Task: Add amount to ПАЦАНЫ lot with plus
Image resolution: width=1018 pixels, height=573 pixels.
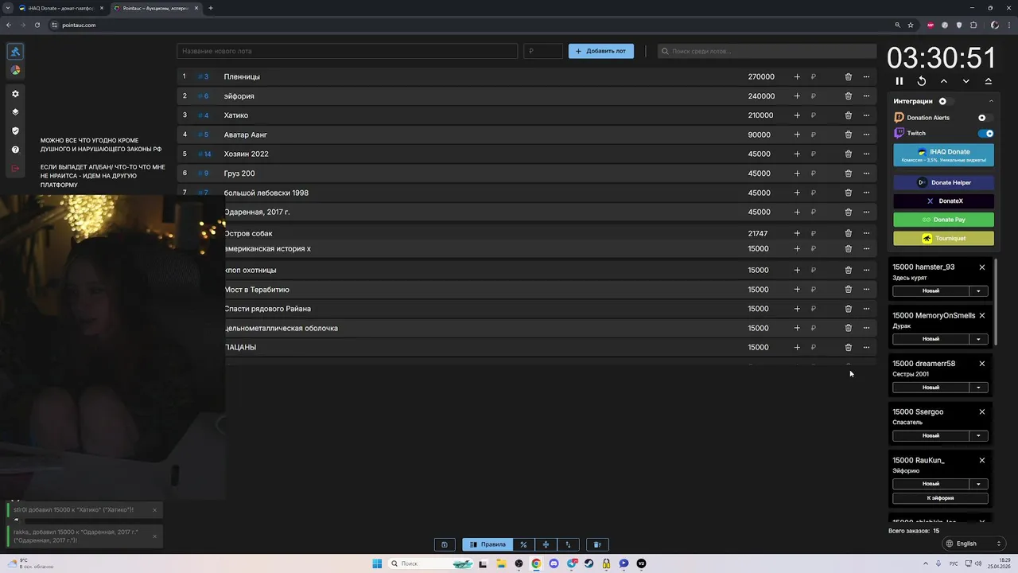Action: pyautogui.click(x=797, y=347)
